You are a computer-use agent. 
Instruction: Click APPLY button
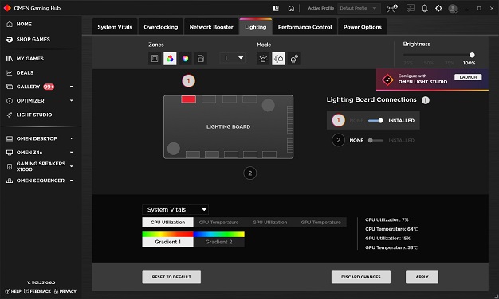click(x=422, y=277)
